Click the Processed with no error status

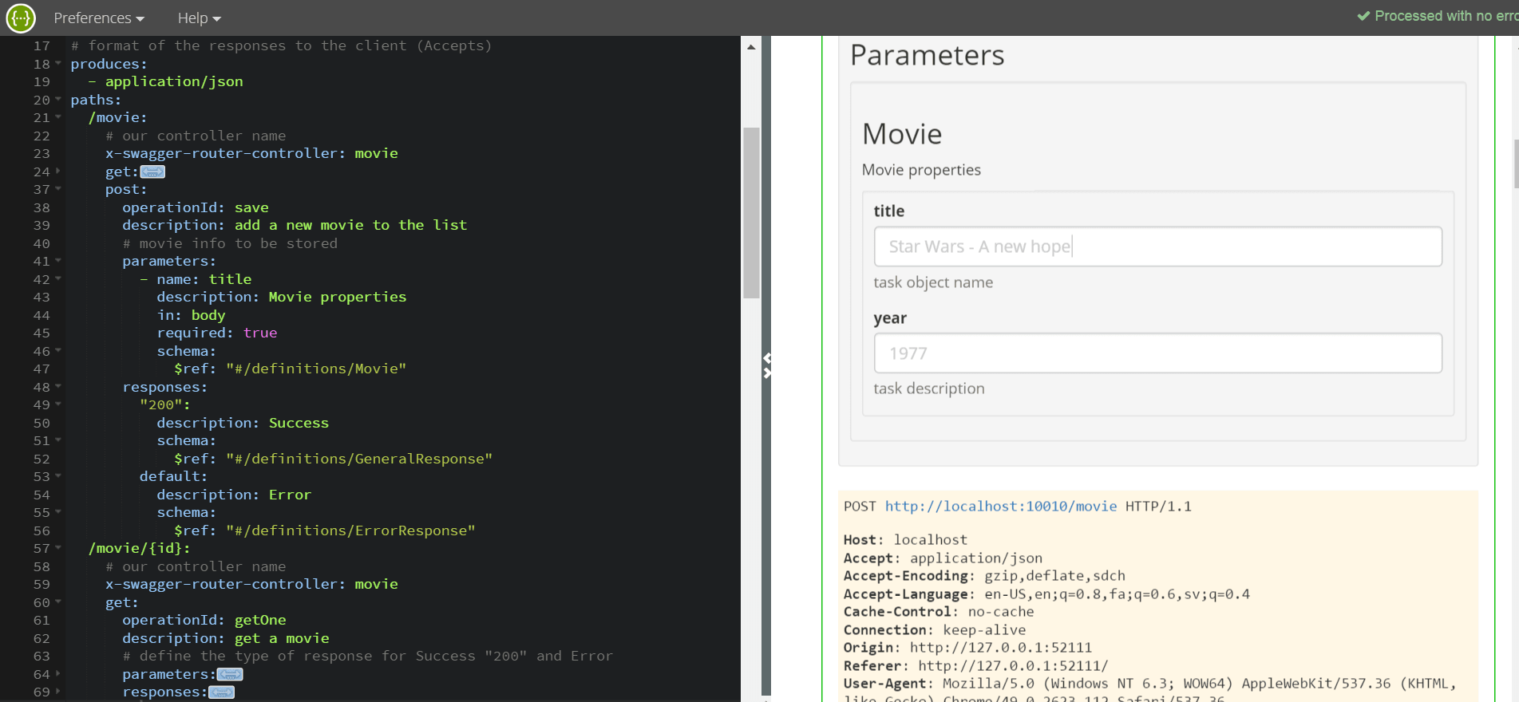pyautogui.click(x=1437, y=16)
